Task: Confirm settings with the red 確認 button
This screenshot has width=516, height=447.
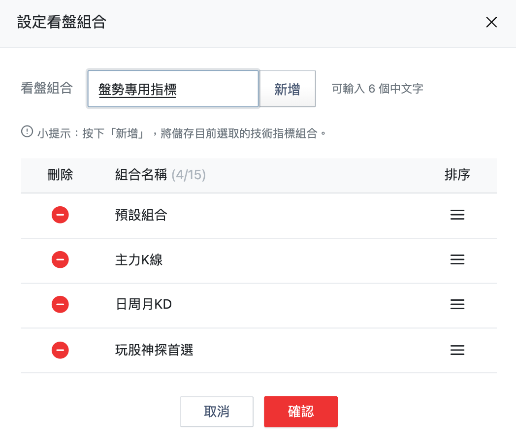Action: pyautogui.click(x=300, y=412)
